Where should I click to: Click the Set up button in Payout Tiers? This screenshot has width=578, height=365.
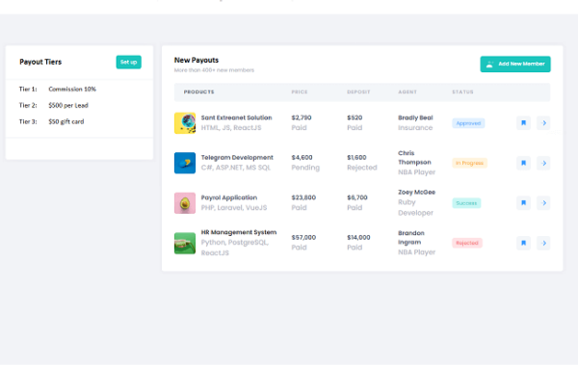tap(129, 62)
